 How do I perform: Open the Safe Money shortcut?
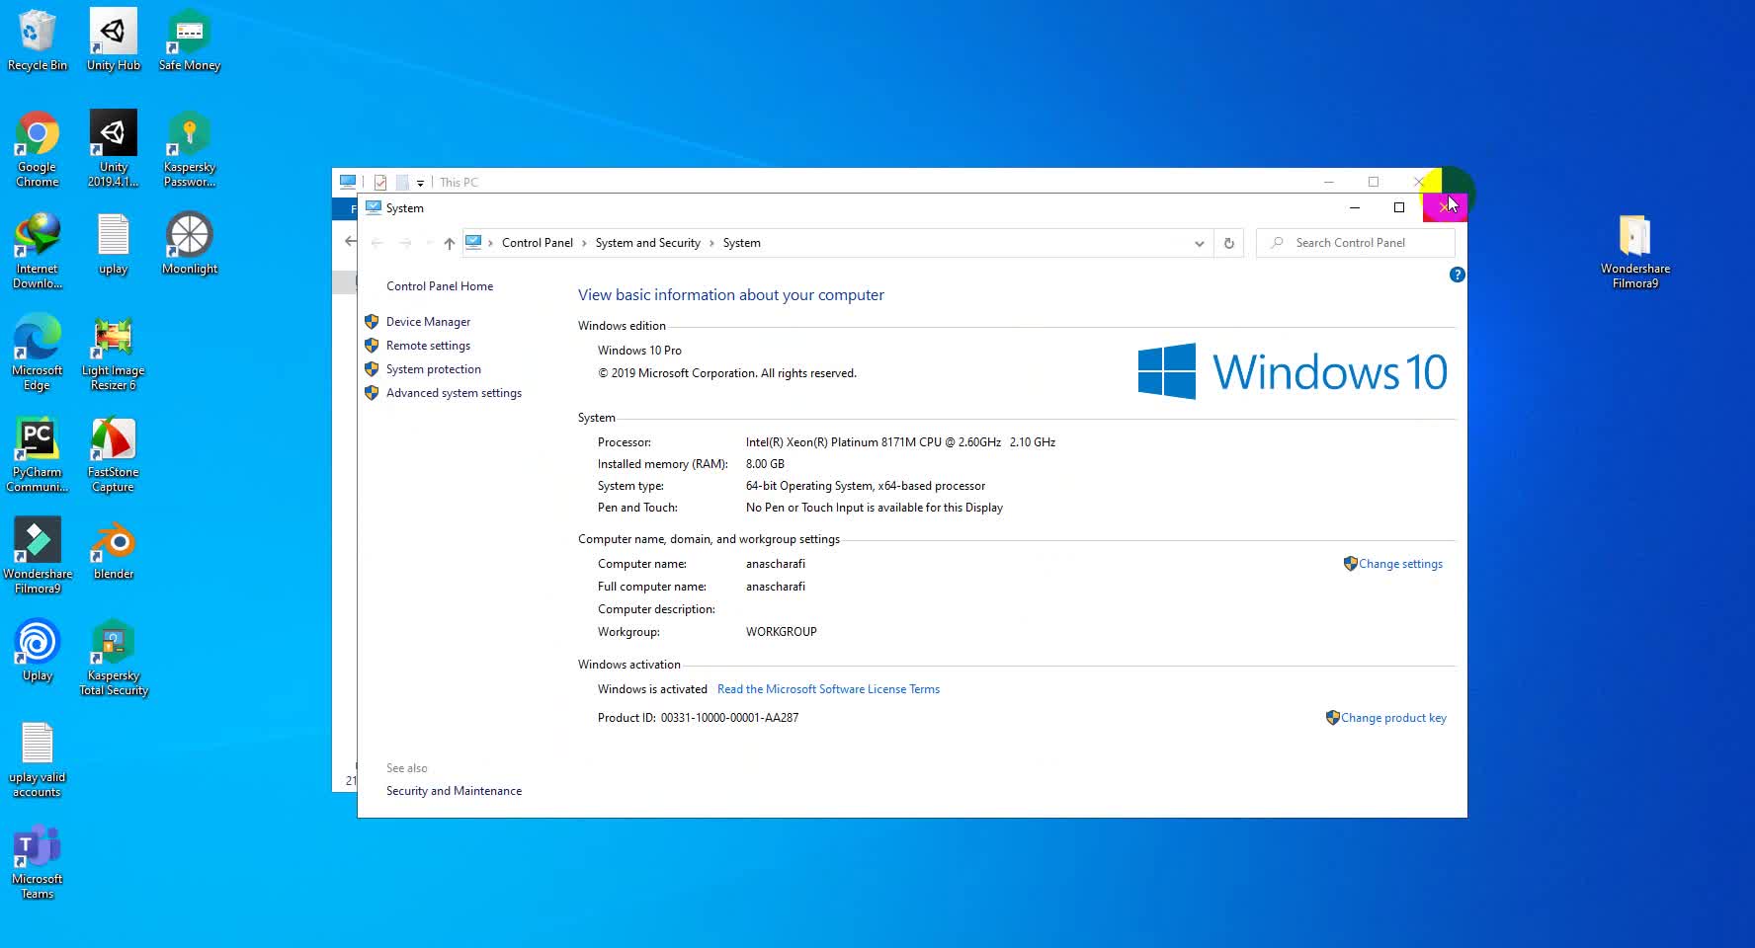click(189, 40)
